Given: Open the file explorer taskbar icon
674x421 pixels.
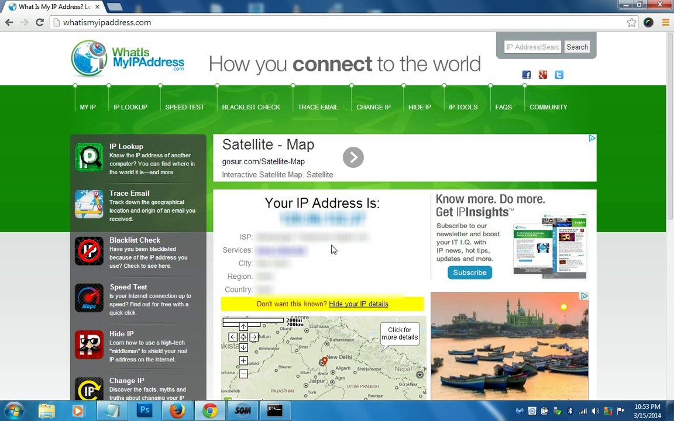Looking at the screenshot, I should tap(46, 410).
